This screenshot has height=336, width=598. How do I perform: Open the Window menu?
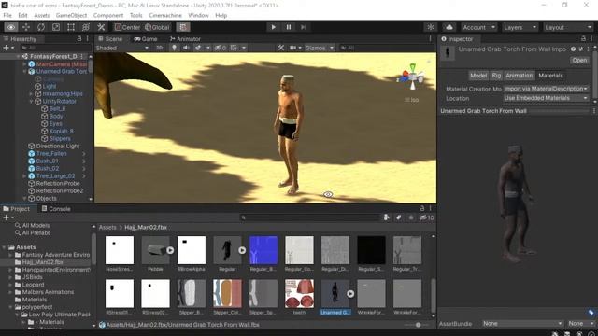198,15
